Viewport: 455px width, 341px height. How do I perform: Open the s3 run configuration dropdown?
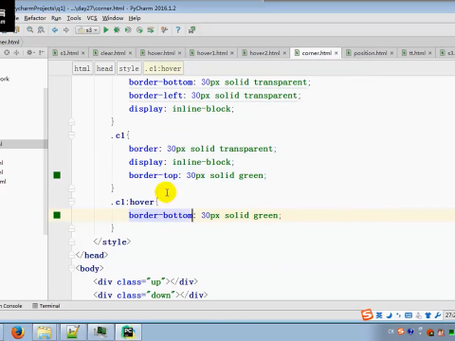click(x=87, y=30)
